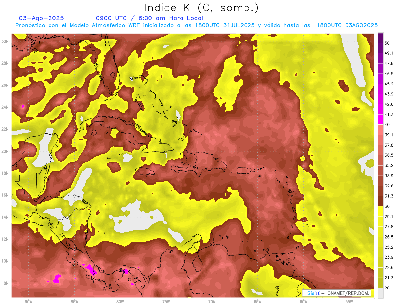Click the colorbar value "39.1"
The width and height of the screenshot is (396, 306).
click(x=389, y=135)
